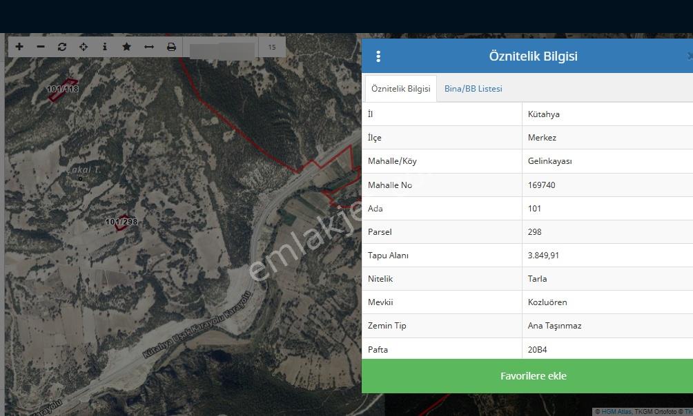This screenshot has width=693, height=416.
Task: Click the Parsel value 298
Action: 534,232
